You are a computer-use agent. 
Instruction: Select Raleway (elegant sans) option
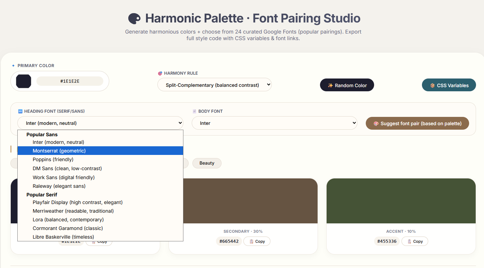(100, 186)
